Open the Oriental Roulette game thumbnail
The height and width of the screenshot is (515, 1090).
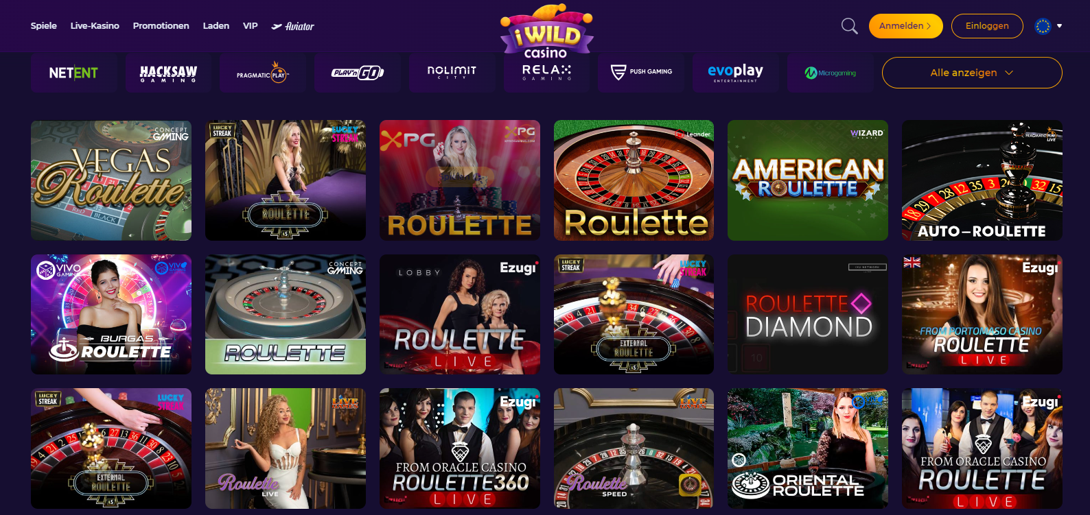(808, 448)
